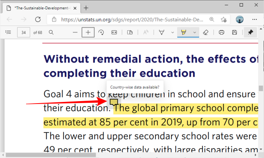Open the user profile avatar

pyautogui.click(x=240, y=19)
